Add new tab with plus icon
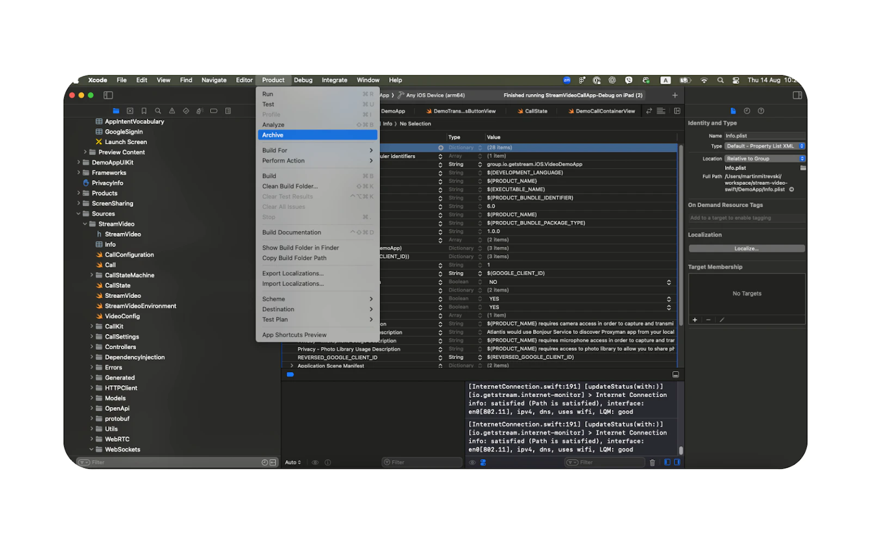Viewport: 871px width, 544px height. tap(675, 95)
